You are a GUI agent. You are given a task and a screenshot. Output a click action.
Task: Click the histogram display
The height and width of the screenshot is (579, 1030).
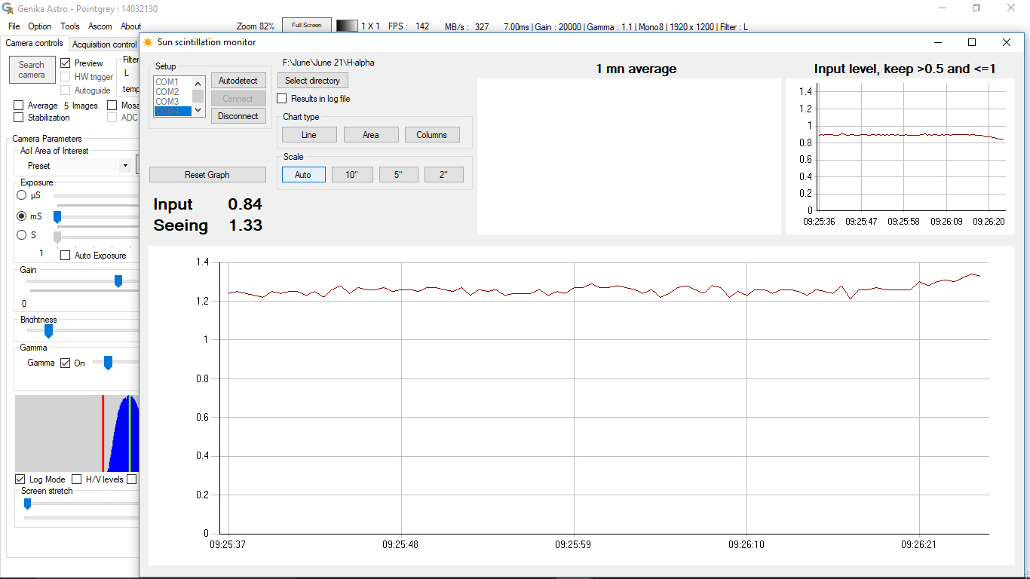77,433
